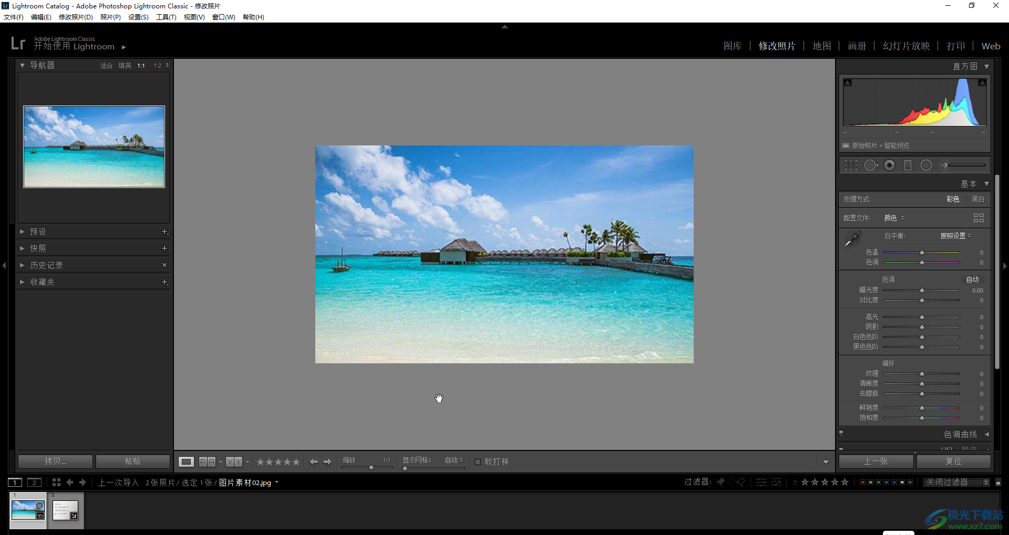Open grid view icon in filmstrip bar
This screenshot has height=535, width=1009.
click(57, 482)
